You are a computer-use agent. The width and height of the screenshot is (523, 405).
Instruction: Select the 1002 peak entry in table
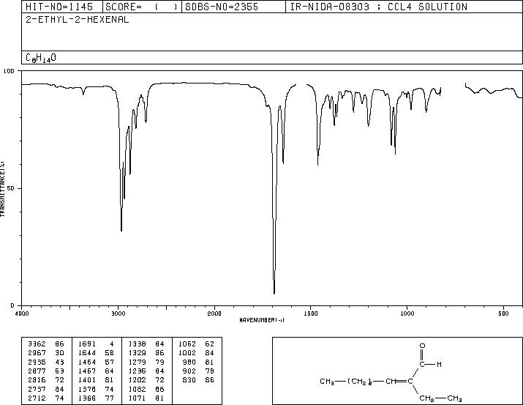(197, 353)
